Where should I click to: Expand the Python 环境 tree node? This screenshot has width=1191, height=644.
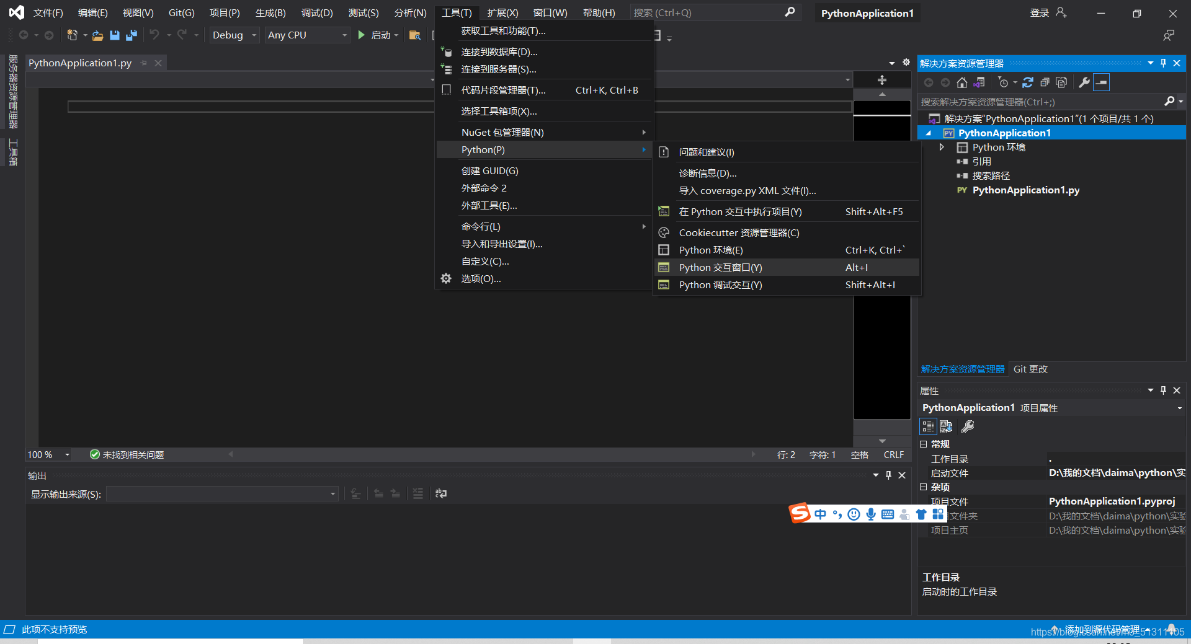pos(942,147)
